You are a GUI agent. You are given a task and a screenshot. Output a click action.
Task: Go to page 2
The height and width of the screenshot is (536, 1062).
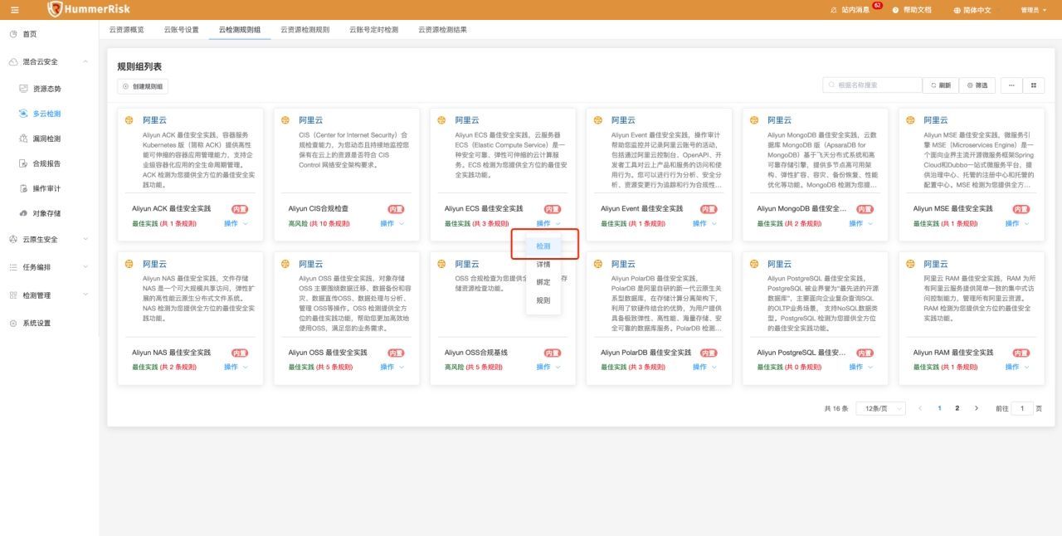coord(957,408)
